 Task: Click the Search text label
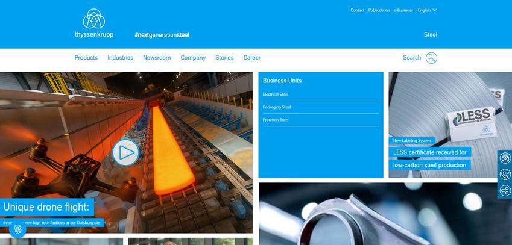click(412, 58)
